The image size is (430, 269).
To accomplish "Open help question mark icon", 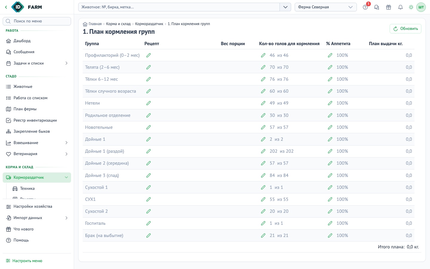I will [365, 7].
